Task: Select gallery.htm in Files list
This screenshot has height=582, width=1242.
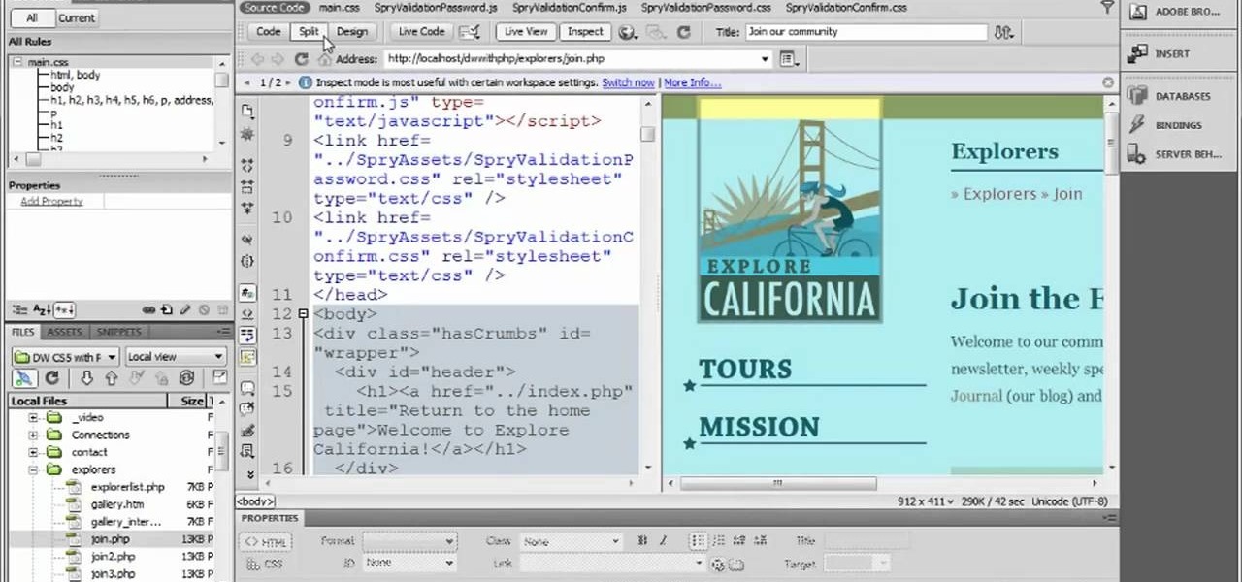Action: point(116,504)
